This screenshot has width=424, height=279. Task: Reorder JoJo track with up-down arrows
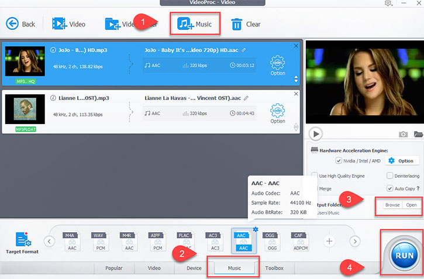[296, 79]
